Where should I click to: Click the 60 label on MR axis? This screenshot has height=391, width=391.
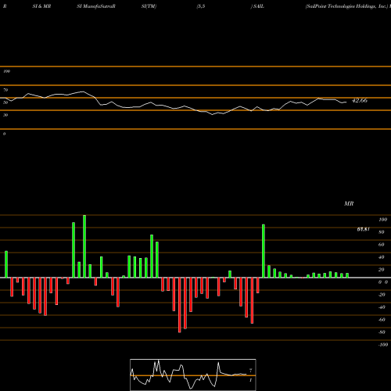[382, 245]
